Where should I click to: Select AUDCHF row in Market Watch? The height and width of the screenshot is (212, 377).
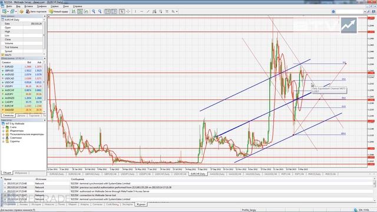(x=22, y=90)
